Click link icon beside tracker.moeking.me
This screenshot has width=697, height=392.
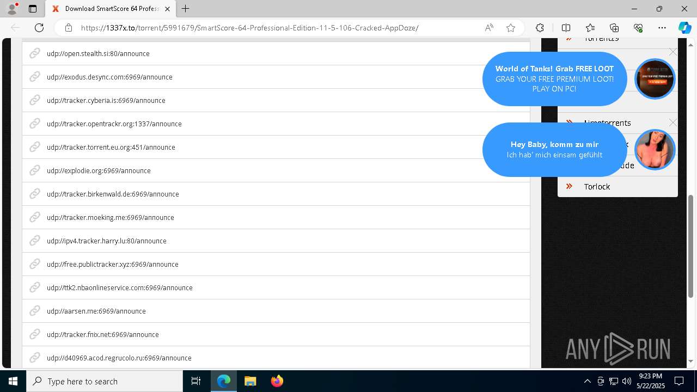point(35,217)
